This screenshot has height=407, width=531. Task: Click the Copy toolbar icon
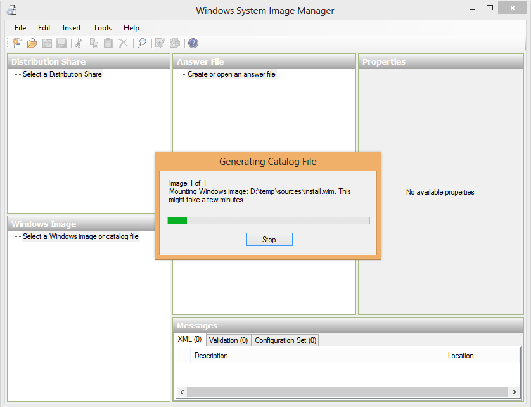93,43
